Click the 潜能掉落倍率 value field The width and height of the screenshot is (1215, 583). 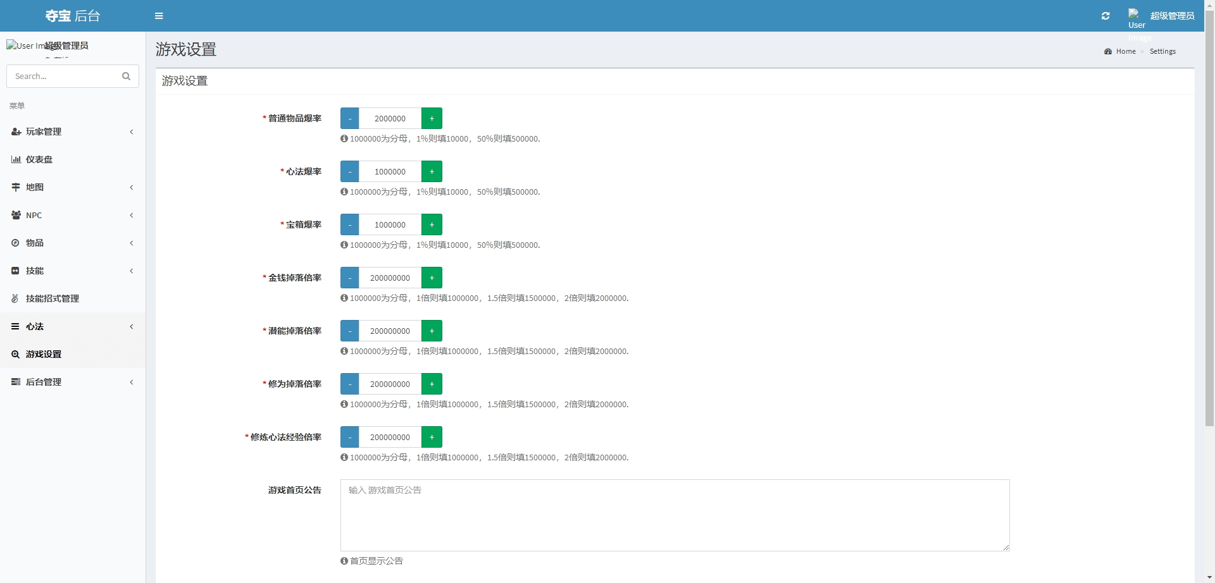(390, 331)
